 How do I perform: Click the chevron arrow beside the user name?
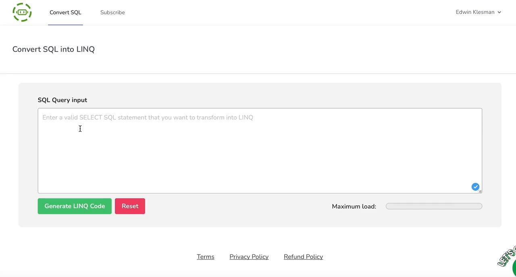(499, 12)
